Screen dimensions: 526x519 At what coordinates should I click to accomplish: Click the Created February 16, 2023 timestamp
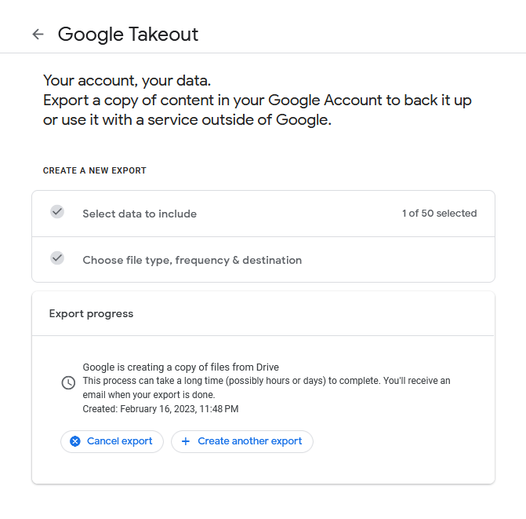click(x=160, y=409)
